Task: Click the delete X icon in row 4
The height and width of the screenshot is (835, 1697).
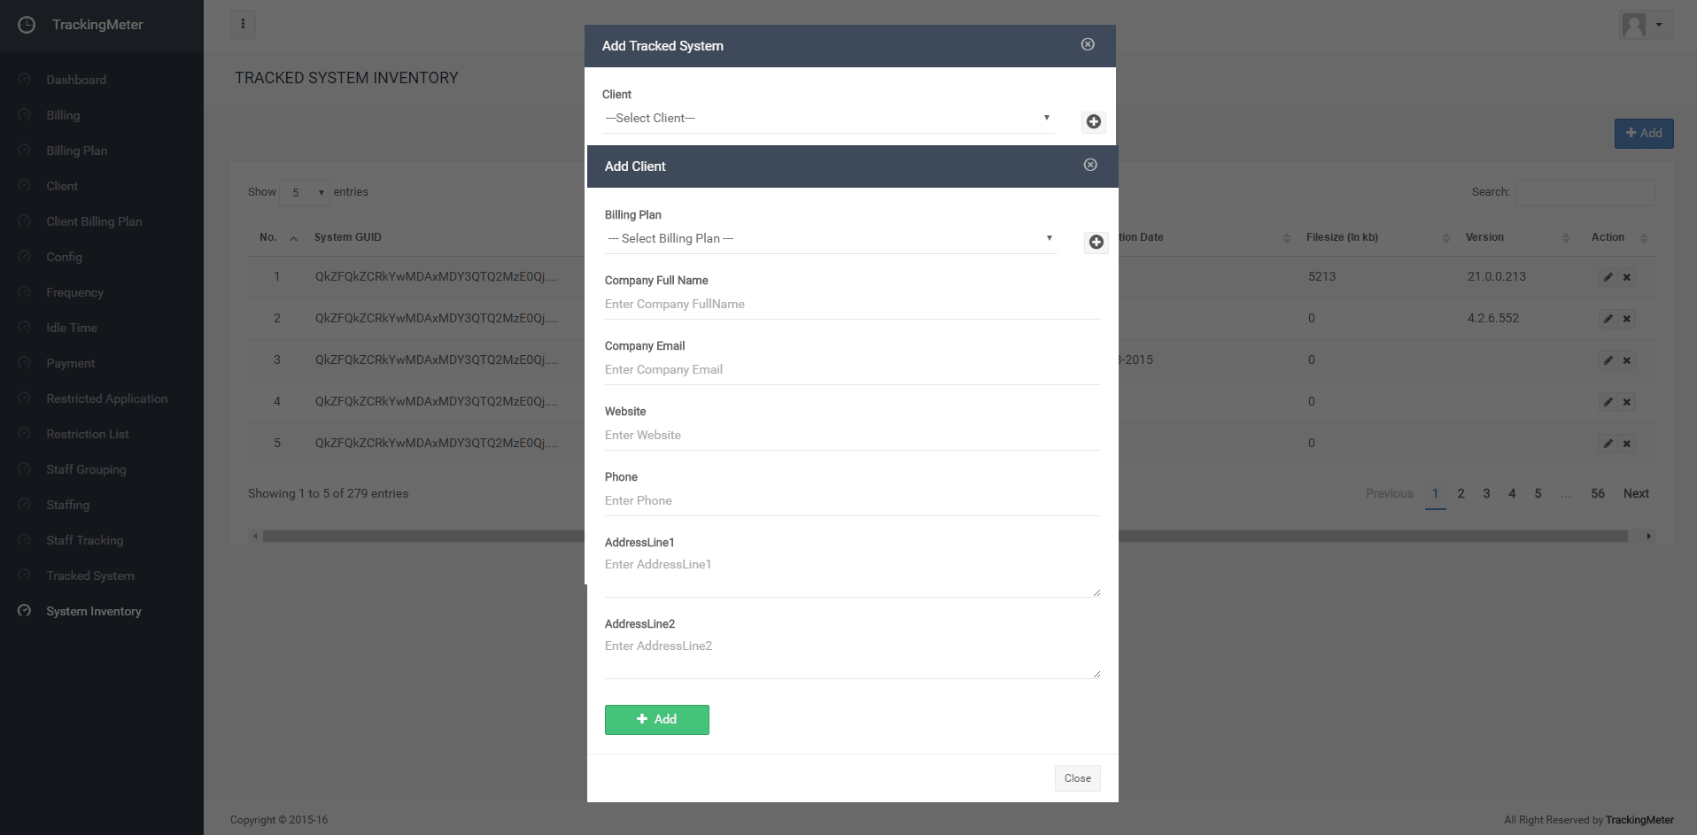Action: (x=1627, y=402)
